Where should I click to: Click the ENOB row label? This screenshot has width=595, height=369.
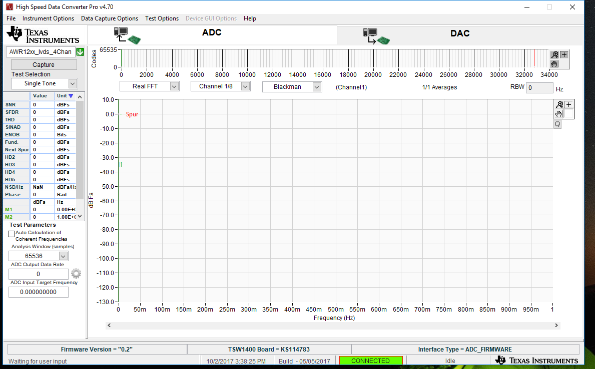(x=12, y=135)
